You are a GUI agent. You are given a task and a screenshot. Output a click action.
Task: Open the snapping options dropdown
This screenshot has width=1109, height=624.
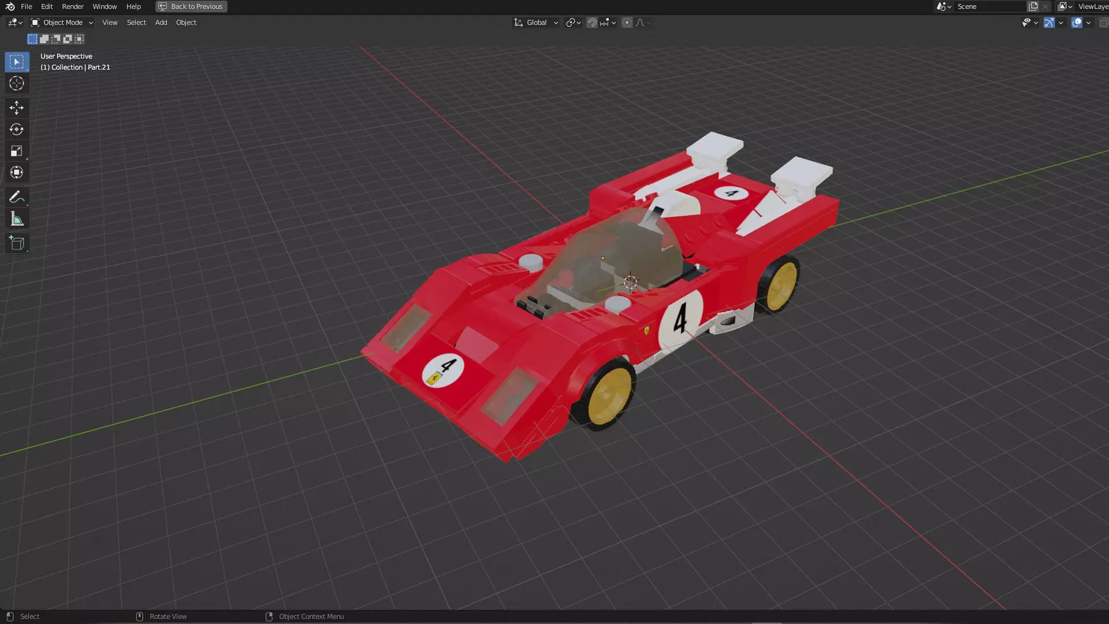[608, 23]
